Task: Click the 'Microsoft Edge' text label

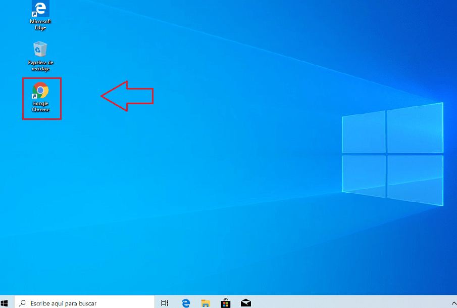Action: [x=40, y=25]
